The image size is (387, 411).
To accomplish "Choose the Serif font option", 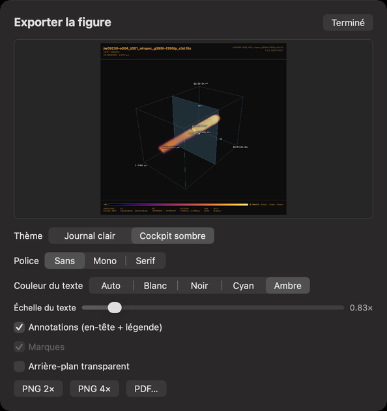I will click(x=145, y=260).
